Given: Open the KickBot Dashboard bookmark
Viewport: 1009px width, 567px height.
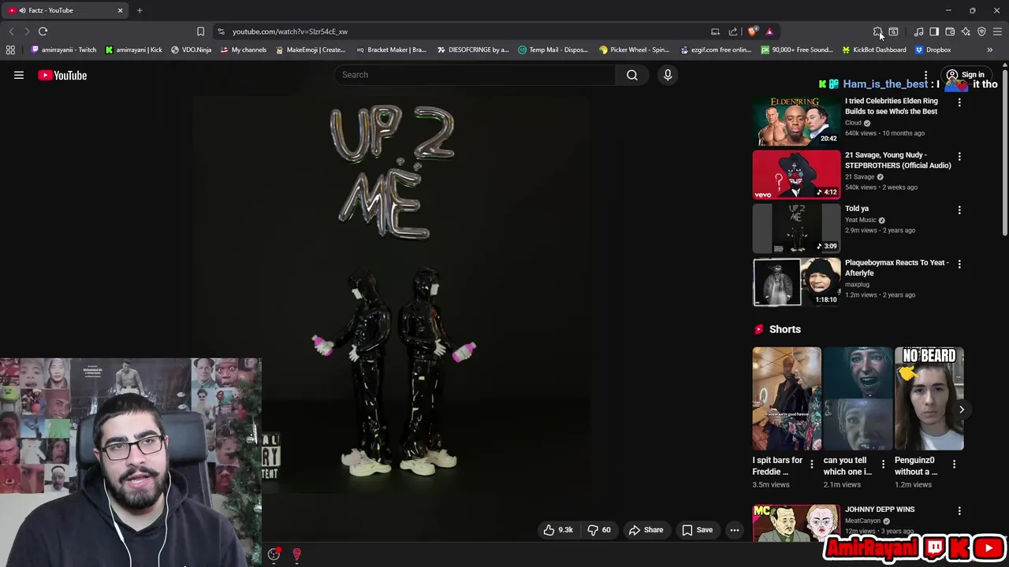Looking at the screenshot, I should tap(873, 50).
